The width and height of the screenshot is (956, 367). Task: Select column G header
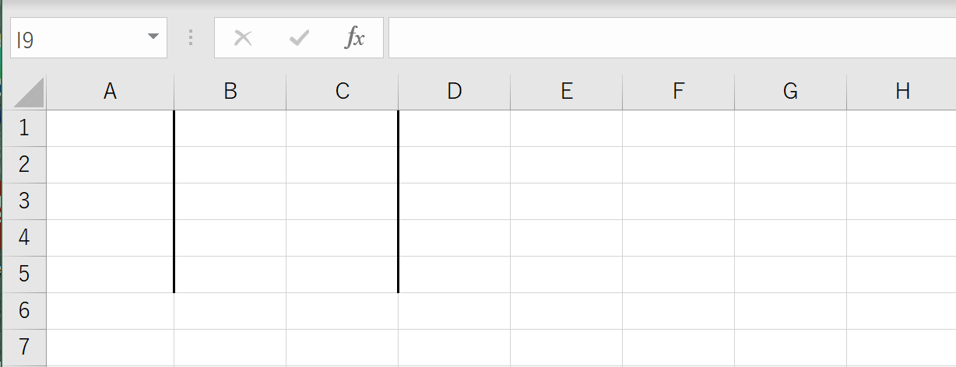pyautogui.click(x=791, y=92)
